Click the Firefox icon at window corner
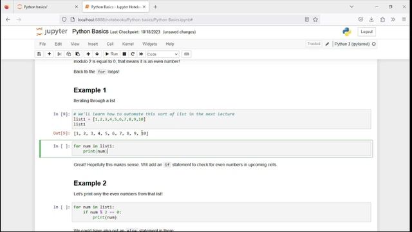Image resolution: width=412 pixels, height=232 pixels. coord(7,7)
